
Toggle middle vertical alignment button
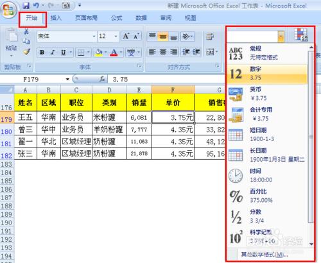pyautogui.click(x=163, y=37)
